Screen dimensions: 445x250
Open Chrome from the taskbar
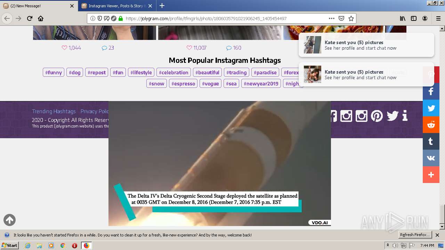point(63,245)
